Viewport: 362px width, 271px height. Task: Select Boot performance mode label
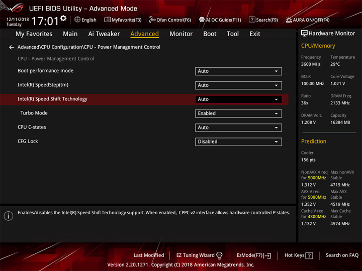(45, 71)
